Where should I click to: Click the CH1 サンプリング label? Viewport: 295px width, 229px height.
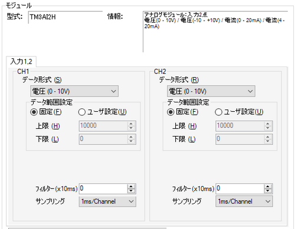(x=50, y=201)
